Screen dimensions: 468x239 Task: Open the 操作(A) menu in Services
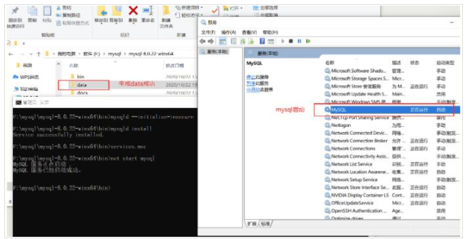pos(228,32)
